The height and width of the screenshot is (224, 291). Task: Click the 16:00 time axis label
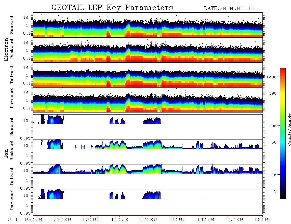(263, 220)
